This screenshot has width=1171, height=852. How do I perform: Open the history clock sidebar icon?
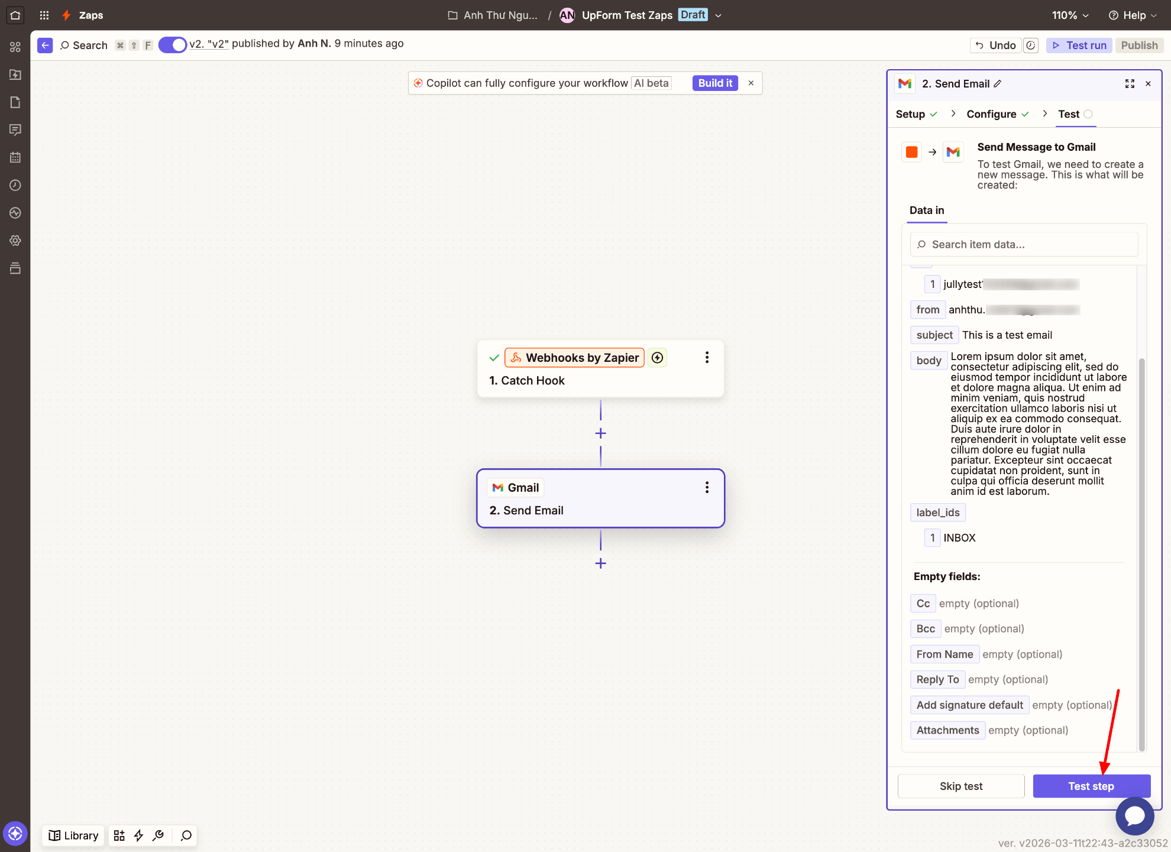pos(15,185)
